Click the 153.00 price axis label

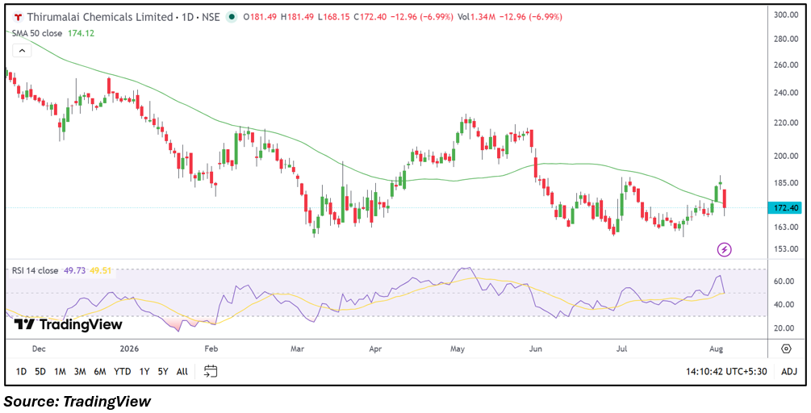click(x=786, y=248)
